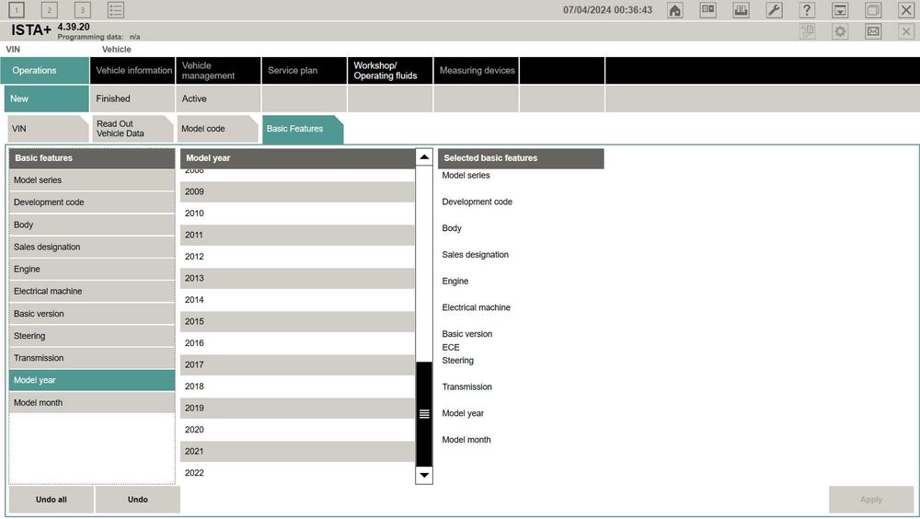Screen dimensions: 920x519
Task: Choose model year 2009
Action: coord(297,191)
